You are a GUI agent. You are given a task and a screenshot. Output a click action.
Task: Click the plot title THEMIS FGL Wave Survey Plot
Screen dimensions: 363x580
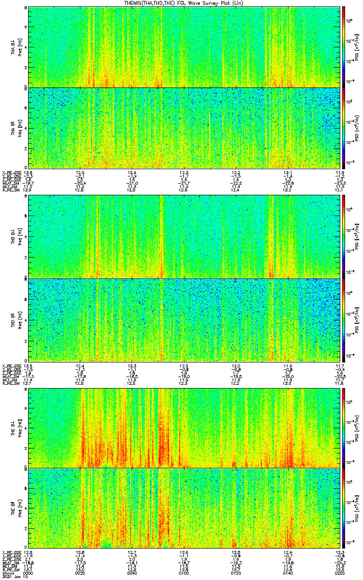point(183,3)
